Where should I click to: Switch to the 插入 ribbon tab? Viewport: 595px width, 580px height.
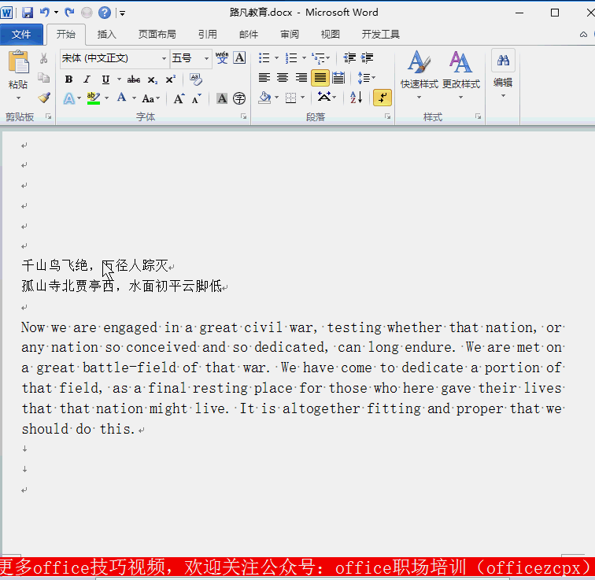pyautogui.click(x=106, y=35)
